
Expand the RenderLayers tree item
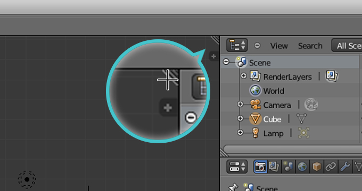[x=244, y=76]
